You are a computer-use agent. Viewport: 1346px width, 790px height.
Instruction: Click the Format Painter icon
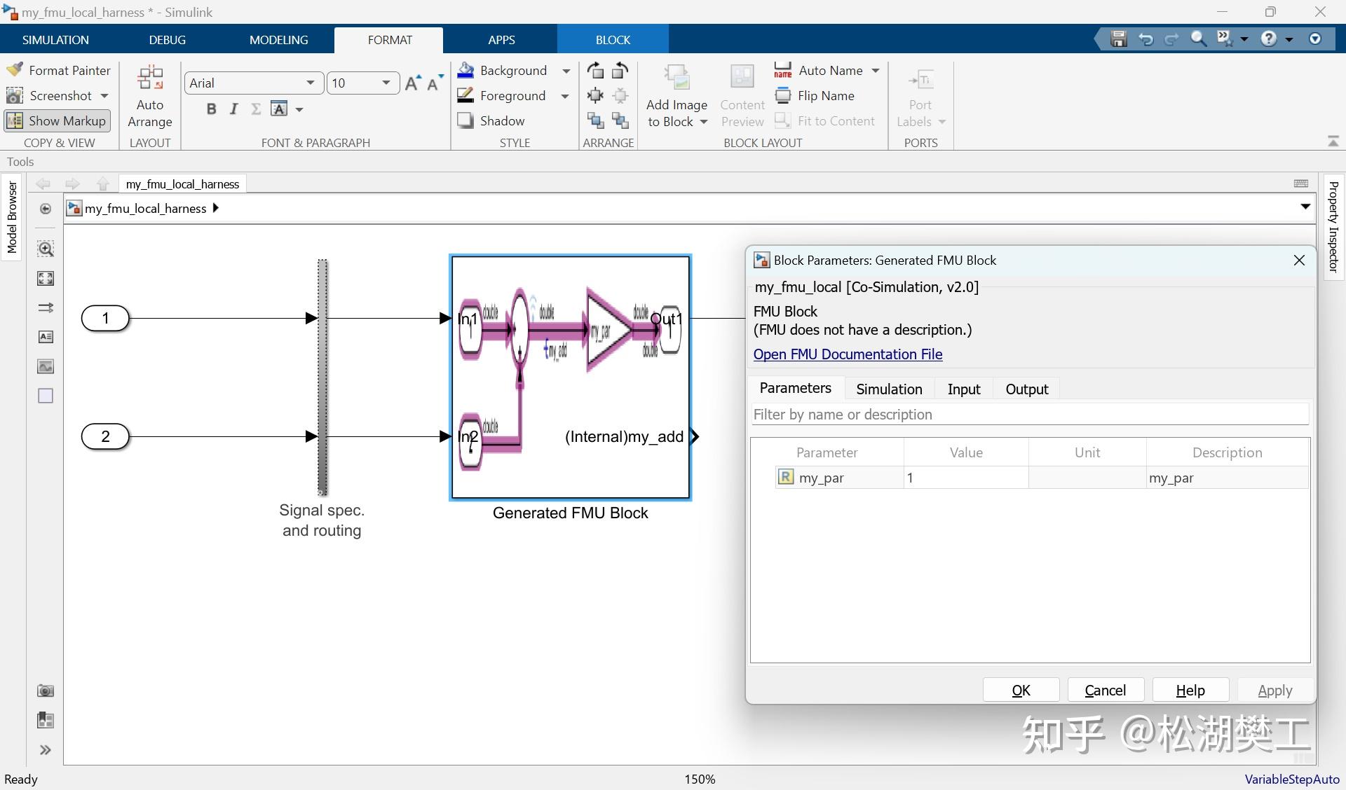pos(15,70)
